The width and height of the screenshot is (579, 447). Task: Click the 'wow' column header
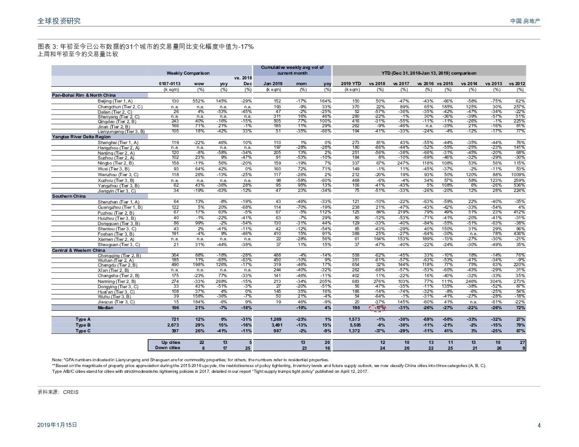tap(199, 84)
